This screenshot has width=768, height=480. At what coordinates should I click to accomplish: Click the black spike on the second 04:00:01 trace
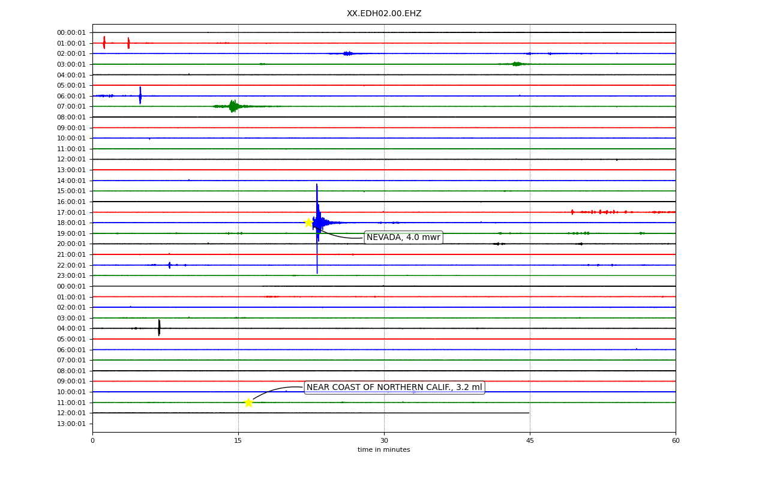pos(159,328)
